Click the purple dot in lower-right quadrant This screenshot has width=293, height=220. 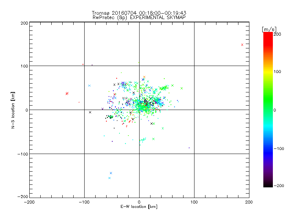coord(189,148)
